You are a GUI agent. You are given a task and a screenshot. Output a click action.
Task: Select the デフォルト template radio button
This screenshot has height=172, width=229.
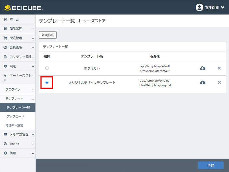tap(47, 68)
